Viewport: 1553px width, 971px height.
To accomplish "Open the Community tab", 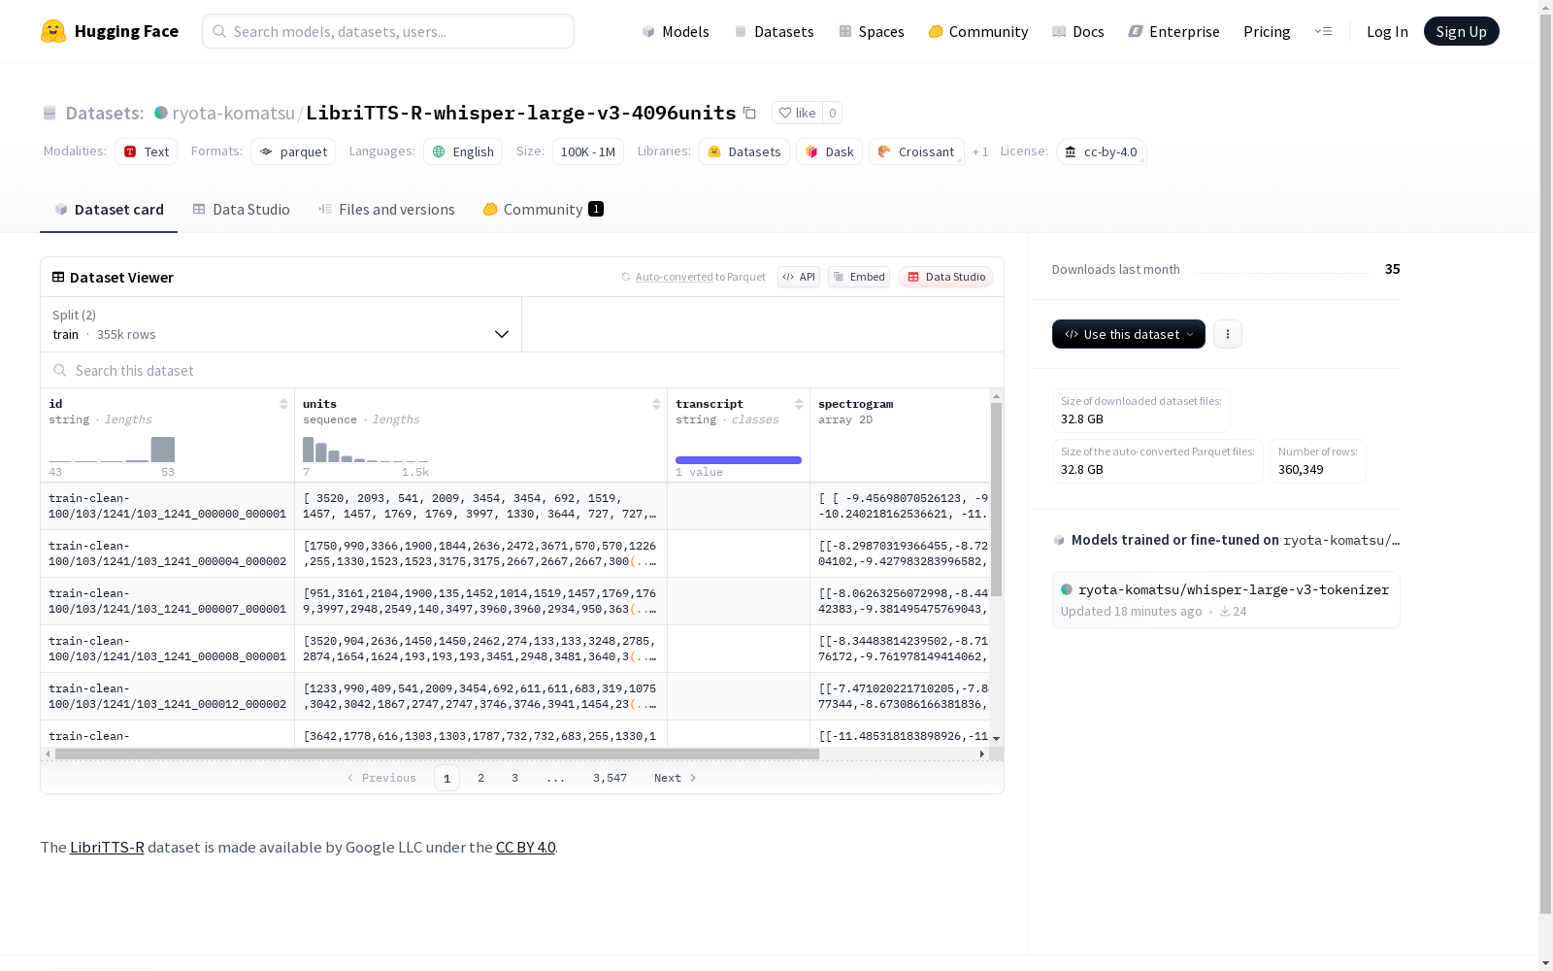I will pyautogui.click(x=543, y=209).
